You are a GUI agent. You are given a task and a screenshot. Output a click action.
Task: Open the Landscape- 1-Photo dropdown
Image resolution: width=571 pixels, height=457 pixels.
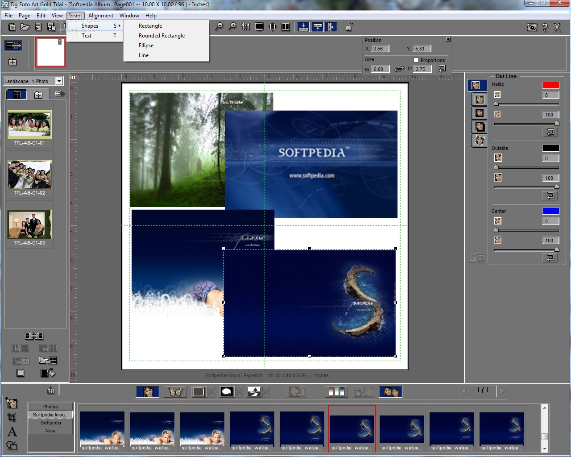click(x=59, y=81)
